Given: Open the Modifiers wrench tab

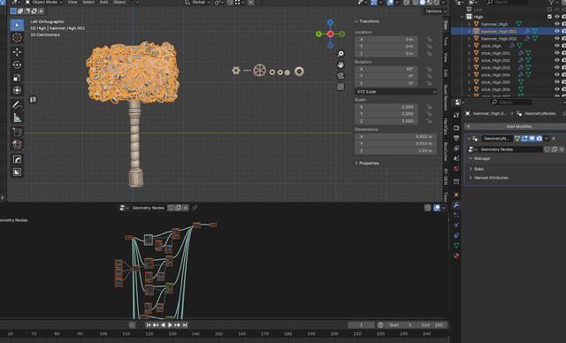Looking at the screenshot, I should pos(456,205).
